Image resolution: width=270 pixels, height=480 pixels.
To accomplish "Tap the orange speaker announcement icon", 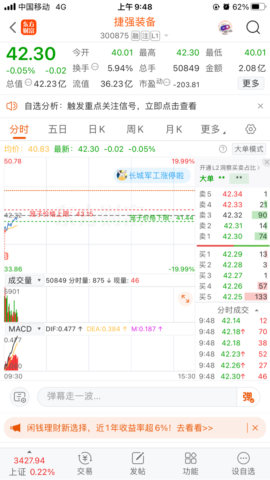I will (12, 106).
